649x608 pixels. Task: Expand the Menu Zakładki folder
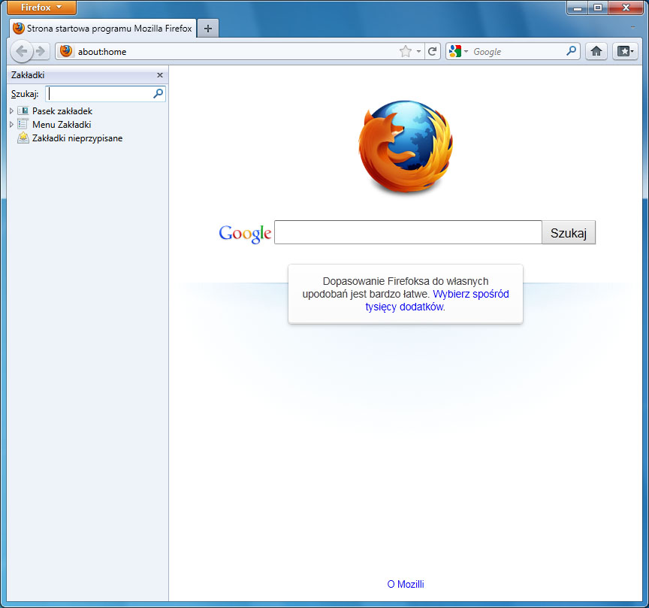click(11, 124)
